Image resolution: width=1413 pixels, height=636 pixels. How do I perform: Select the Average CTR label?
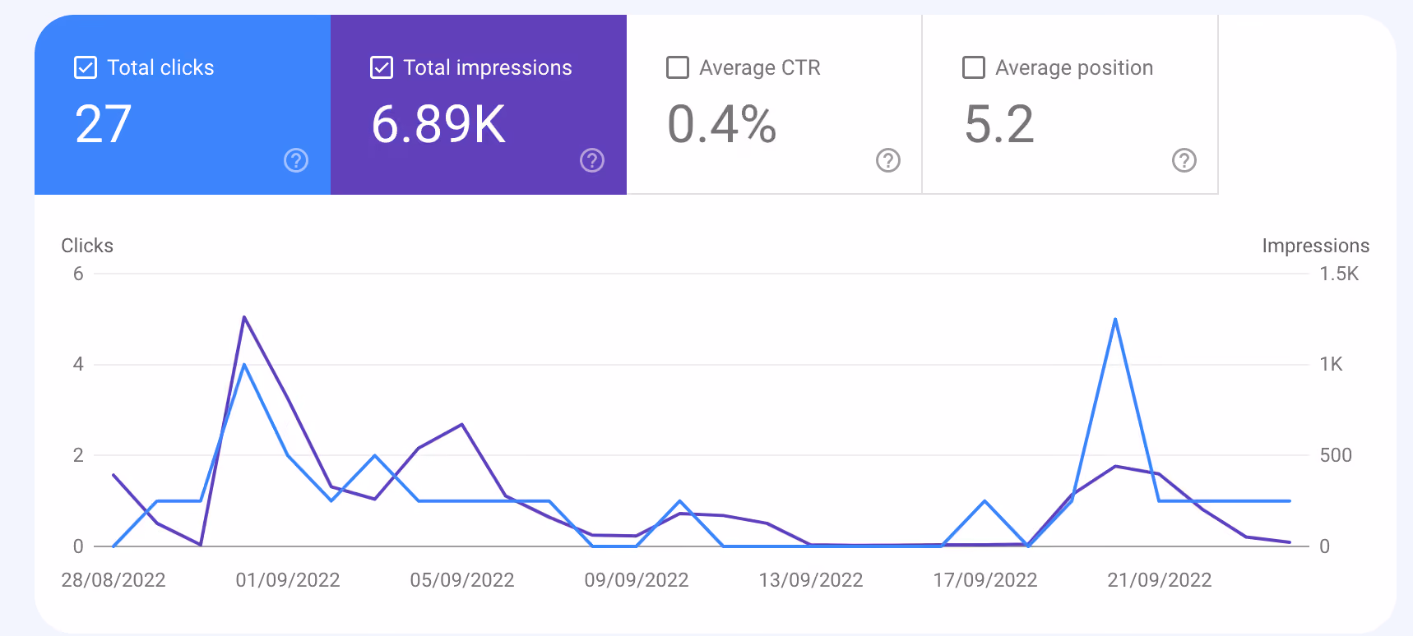(x=760, y=67)
